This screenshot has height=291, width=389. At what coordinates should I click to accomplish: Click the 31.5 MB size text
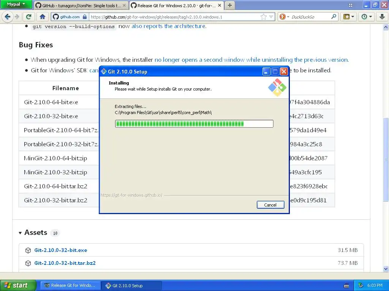pos(348,250)
